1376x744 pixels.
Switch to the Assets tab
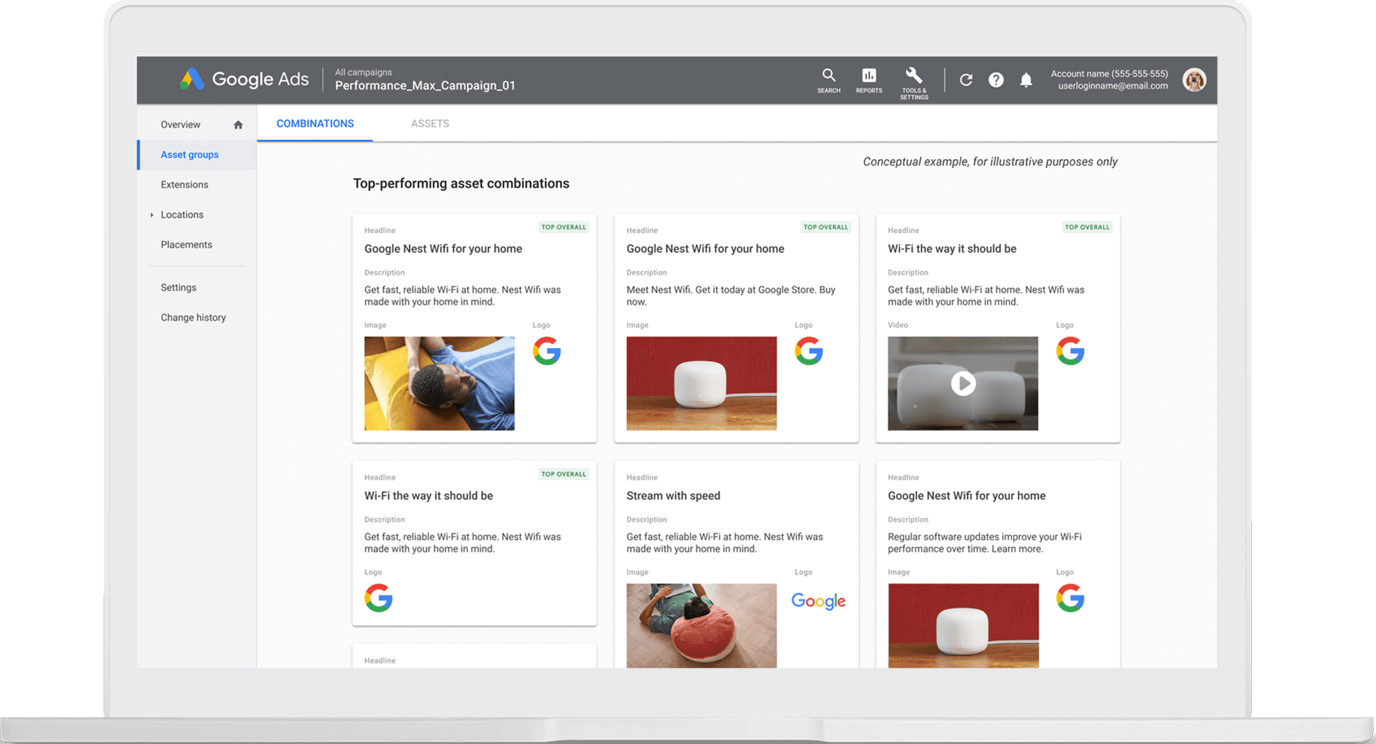pos(429,124)
